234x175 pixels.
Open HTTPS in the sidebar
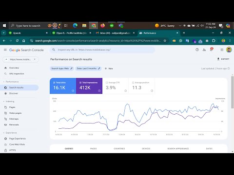click(12, 150)
